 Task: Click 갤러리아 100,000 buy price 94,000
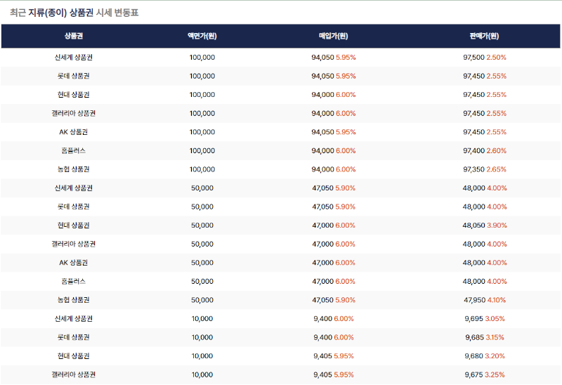322,113
